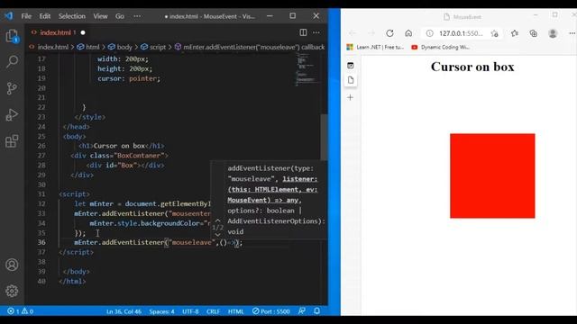
Task: Open the overflow menu ellipsis in menu bar
Action: point(137,16)
